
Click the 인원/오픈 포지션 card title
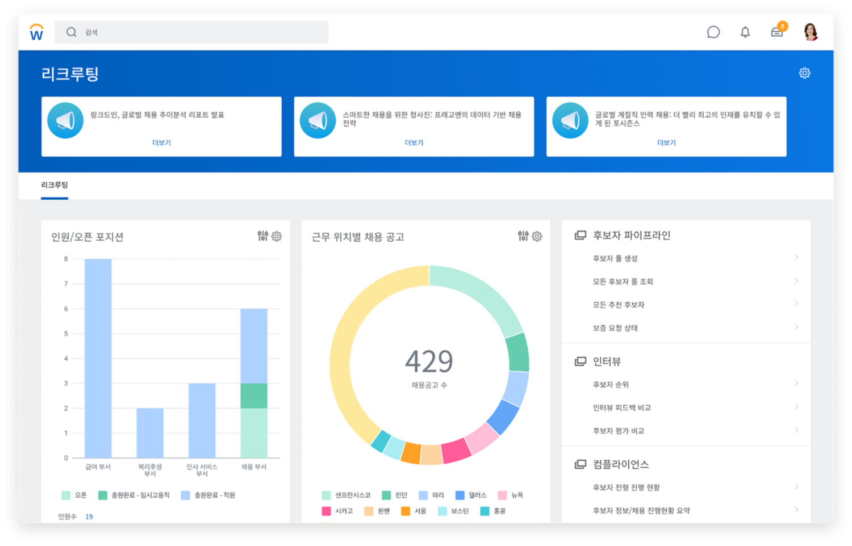click(x=87, y=237)
